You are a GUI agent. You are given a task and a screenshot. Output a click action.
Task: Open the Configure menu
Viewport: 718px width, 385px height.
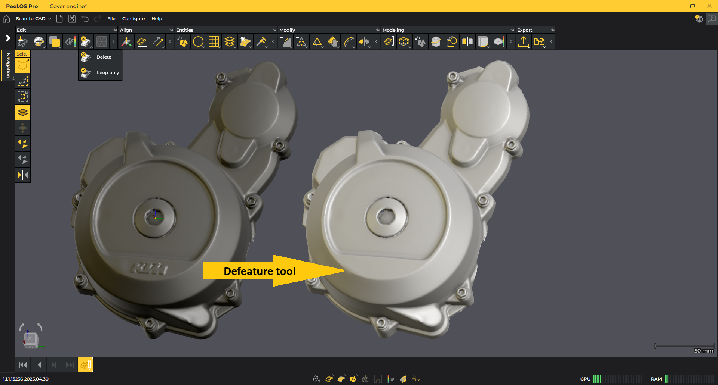[x=134, y=19]
